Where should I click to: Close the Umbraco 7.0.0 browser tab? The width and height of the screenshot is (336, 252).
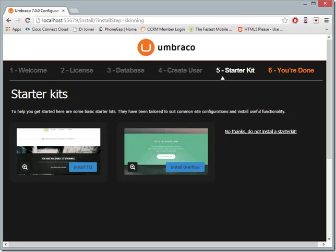[x=64, y=10]
